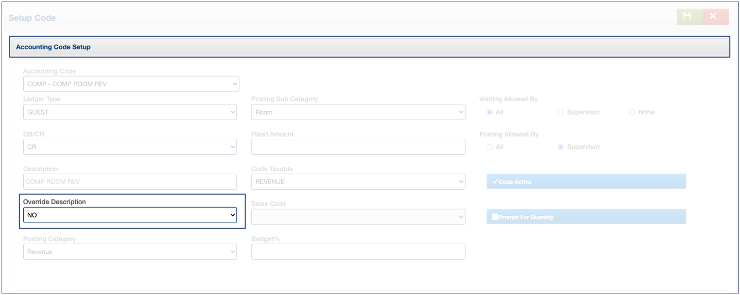Open the Ledger Type dropdown

pyautogui.click(x=130, y=112)
